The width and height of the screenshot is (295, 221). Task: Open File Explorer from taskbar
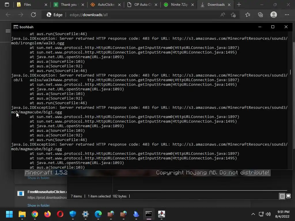point(22,214)
